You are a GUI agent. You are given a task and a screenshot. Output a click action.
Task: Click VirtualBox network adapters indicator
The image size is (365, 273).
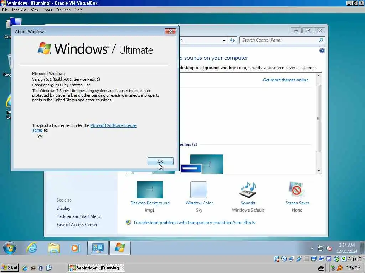point(291,259)
